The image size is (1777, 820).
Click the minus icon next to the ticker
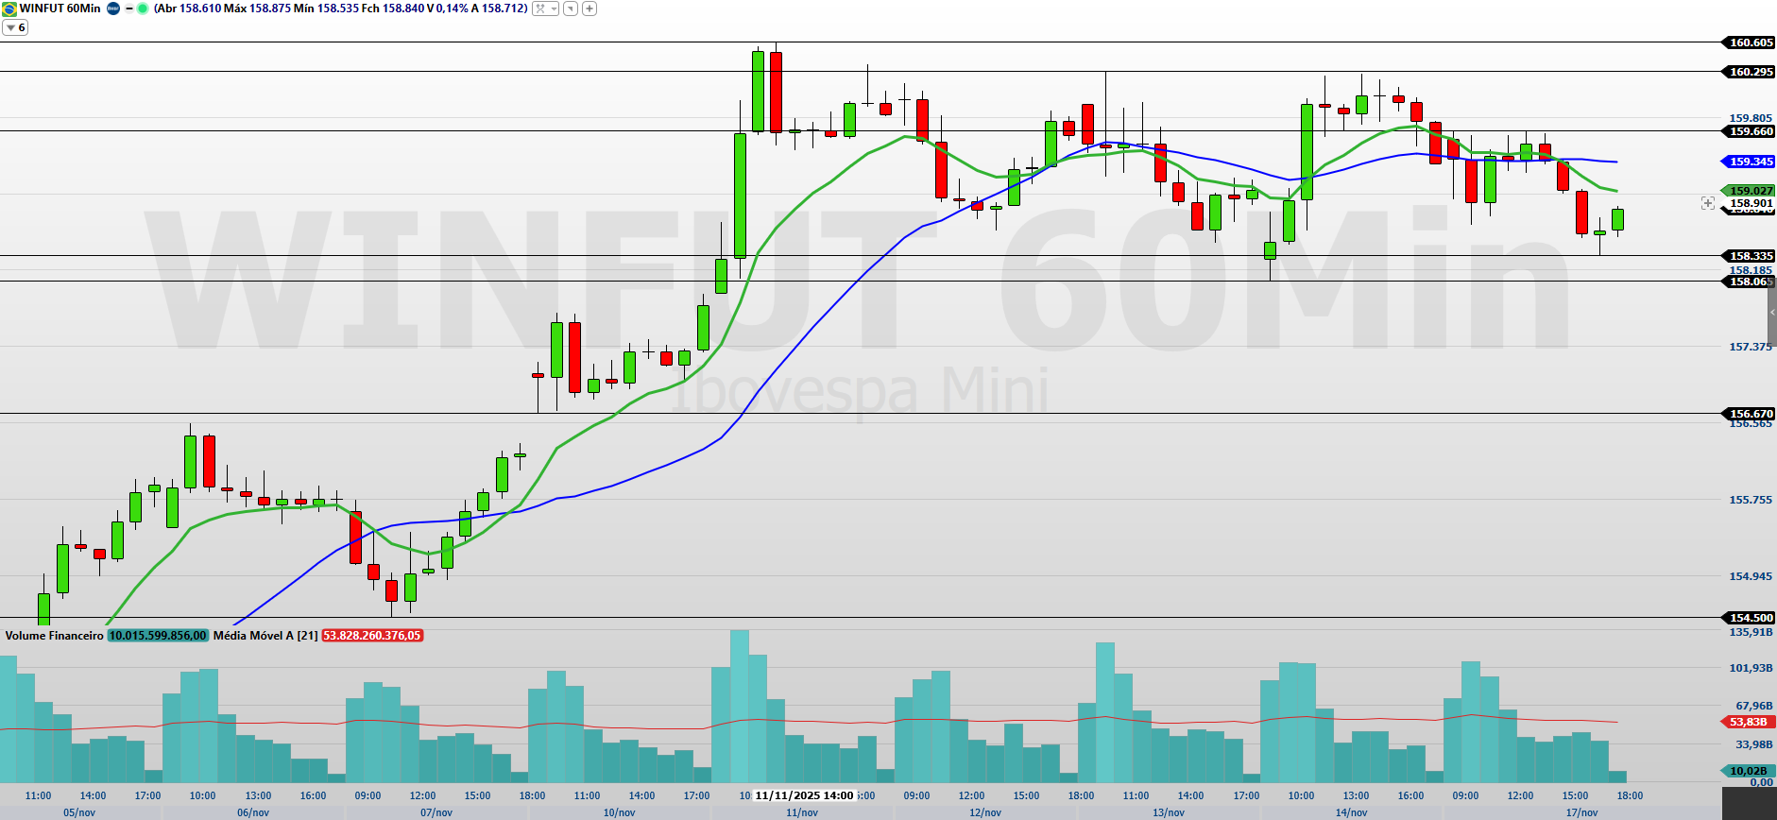[x=128, y=9]
